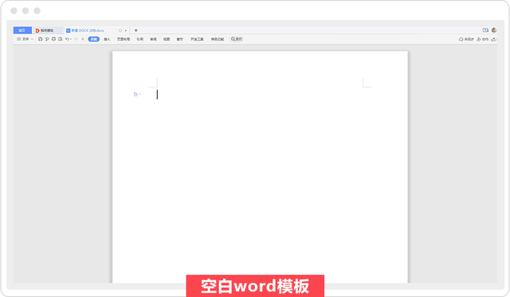The image size is (510, 297).
Task: Click the paragraph layout icon in margin
Action: [135, 94]
